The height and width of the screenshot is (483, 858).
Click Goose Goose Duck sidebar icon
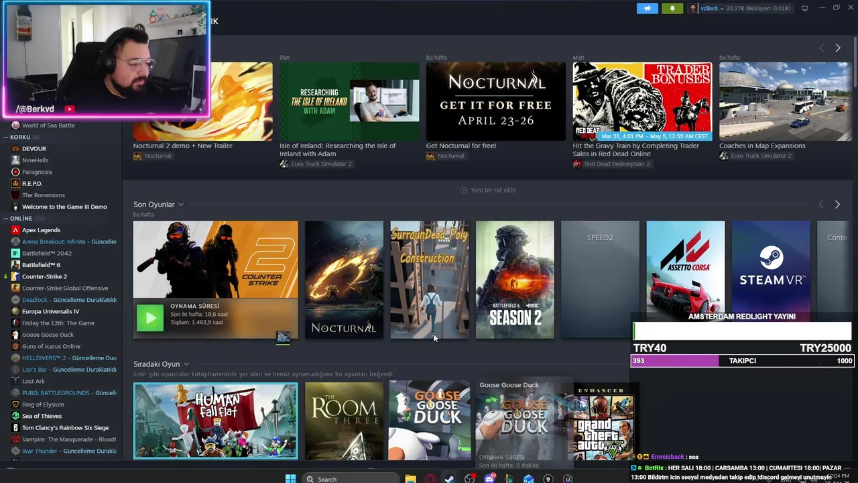tap(15, 335)
